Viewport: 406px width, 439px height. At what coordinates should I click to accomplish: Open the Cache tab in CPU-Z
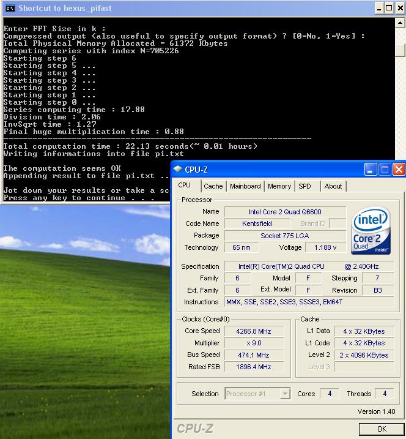(213, 186)
